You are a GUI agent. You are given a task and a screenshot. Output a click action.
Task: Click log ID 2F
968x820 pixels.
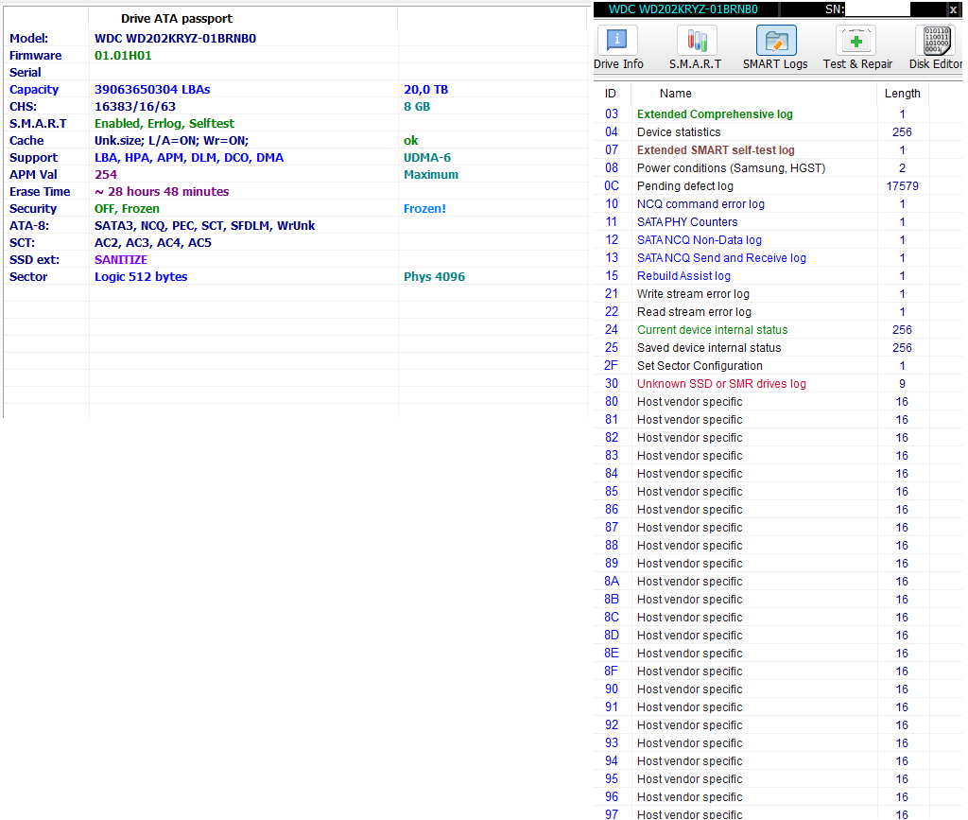611,365
